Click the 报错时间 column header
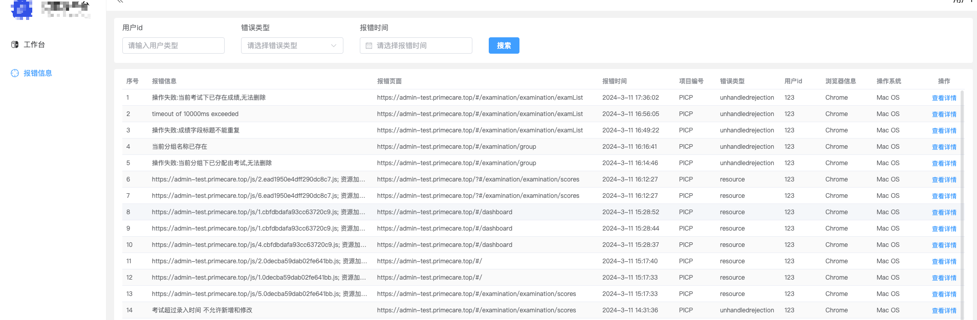 [x=614, y=81]
